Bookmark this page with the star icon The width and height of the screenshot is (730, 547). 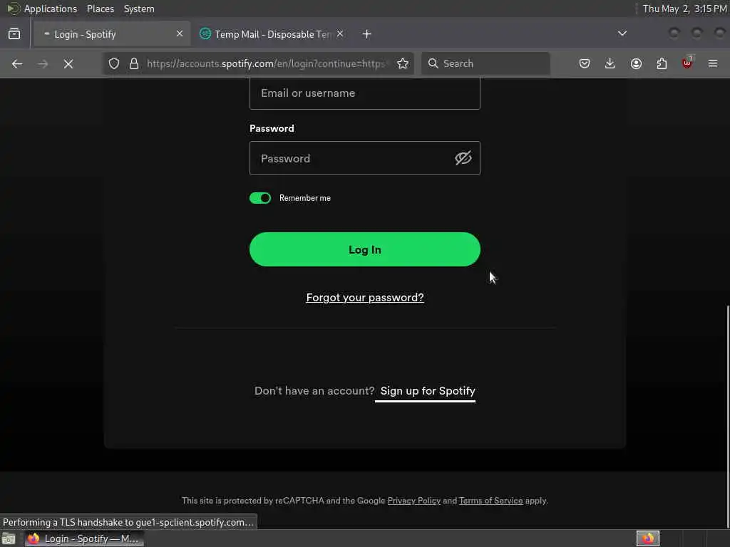click(x=403, y=63)
